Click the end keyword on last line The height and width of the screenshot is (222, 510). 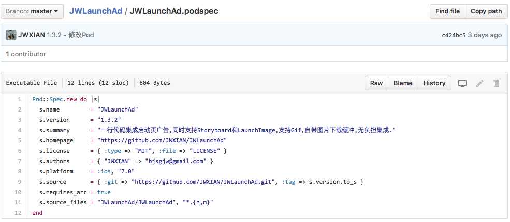pyautogui.click(x=37, y=213)
